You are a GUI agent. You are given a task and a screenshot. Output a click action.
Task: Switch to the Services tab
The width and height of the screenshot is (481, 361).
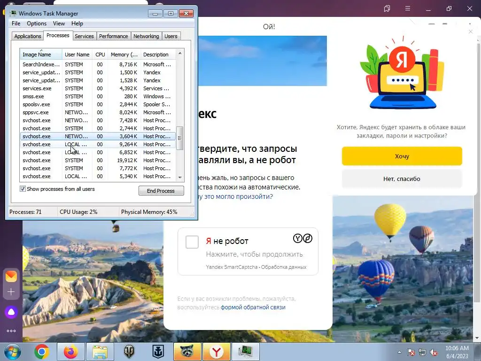84,36
